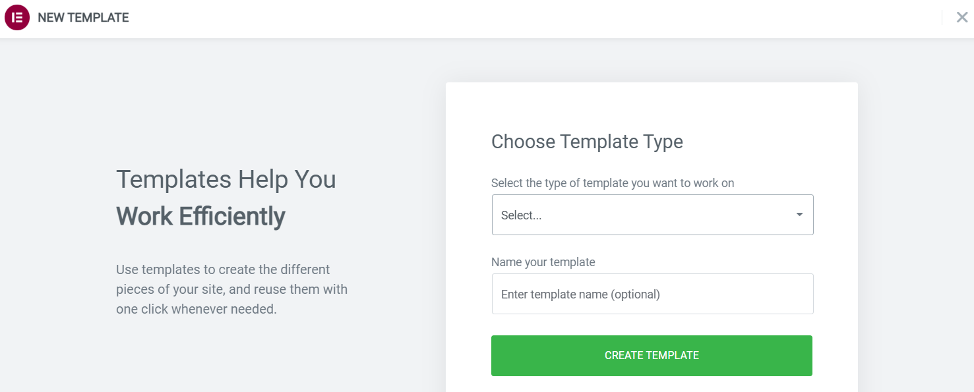Click the 'one click whenever needed.' text line
The height and width of the screenshot is (392, 974).
[197, 309]
